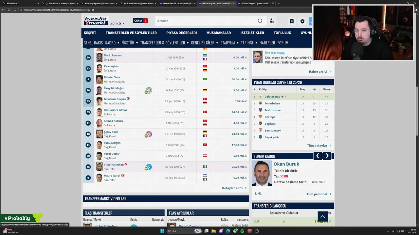Open the Trabzonspor link in standings
419x235 pixels.
[273, 110]
